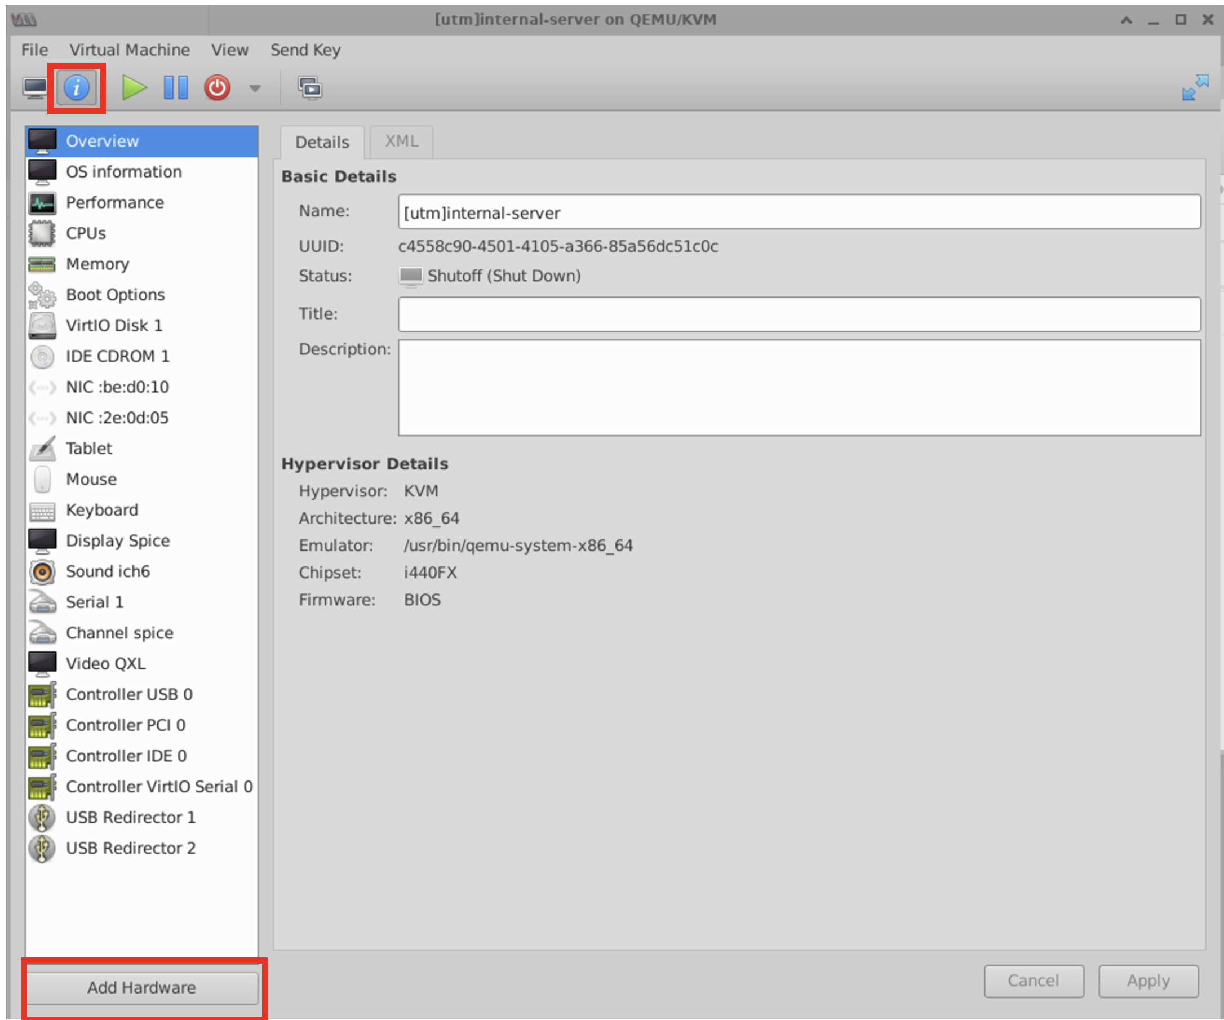Power on the virtual machine

coord(134,88)
